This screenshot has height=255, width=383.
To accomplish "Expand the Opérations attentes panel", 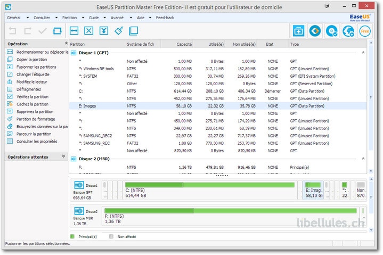I will point(63,156).
